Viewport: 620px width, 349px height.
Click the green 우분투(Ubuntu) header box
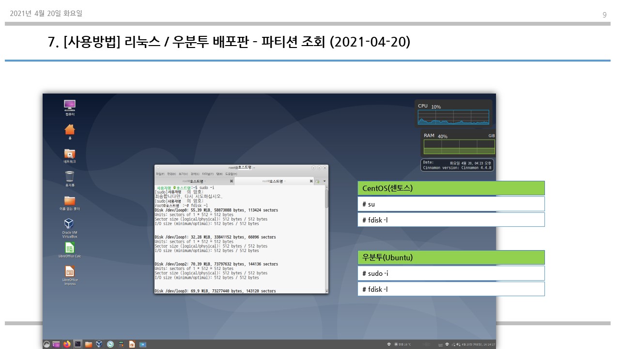(451, 257)
